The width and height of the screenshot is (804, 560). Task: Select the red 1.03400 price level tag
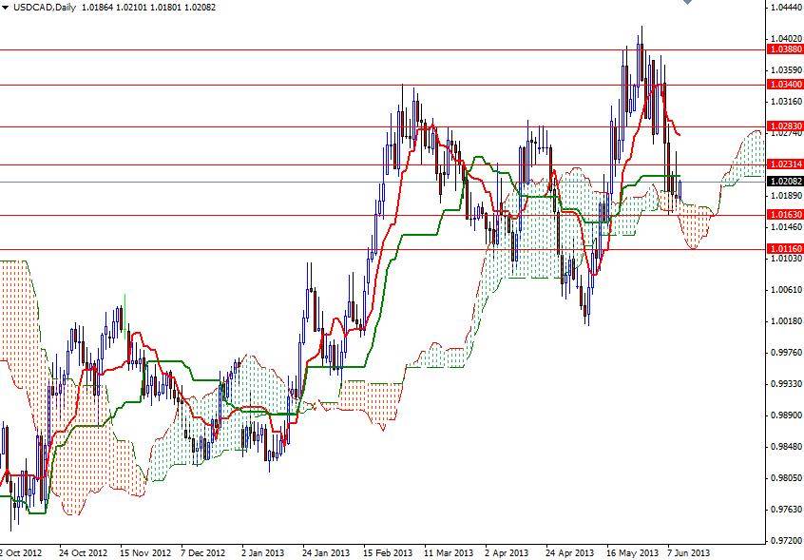pos(784,84)
